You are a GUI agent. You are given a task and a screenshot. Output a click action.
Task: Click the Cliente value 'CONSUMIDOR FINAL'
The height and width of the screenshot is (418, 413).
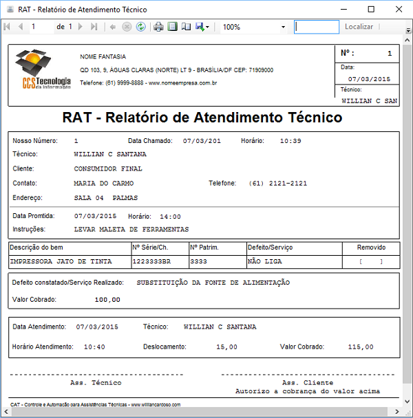click(108, 168)
